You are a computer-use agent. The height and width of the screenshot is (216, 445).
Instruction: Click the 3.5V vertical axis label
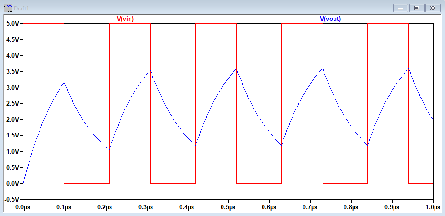tap(12, 71)
